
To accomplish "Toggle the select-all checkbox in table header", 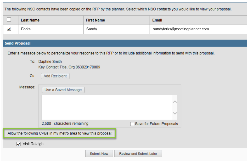I will pos(9,20).
